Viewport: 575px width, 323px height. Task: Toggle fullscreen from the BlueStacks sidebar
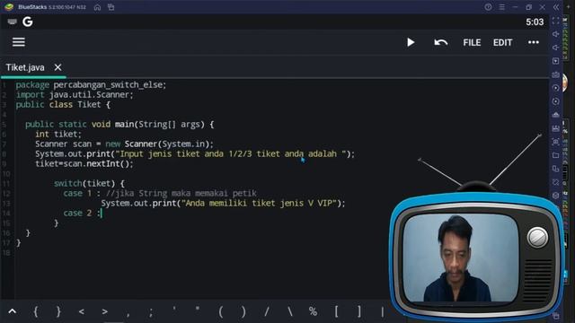pyautogui.click(x=555, y=21)
